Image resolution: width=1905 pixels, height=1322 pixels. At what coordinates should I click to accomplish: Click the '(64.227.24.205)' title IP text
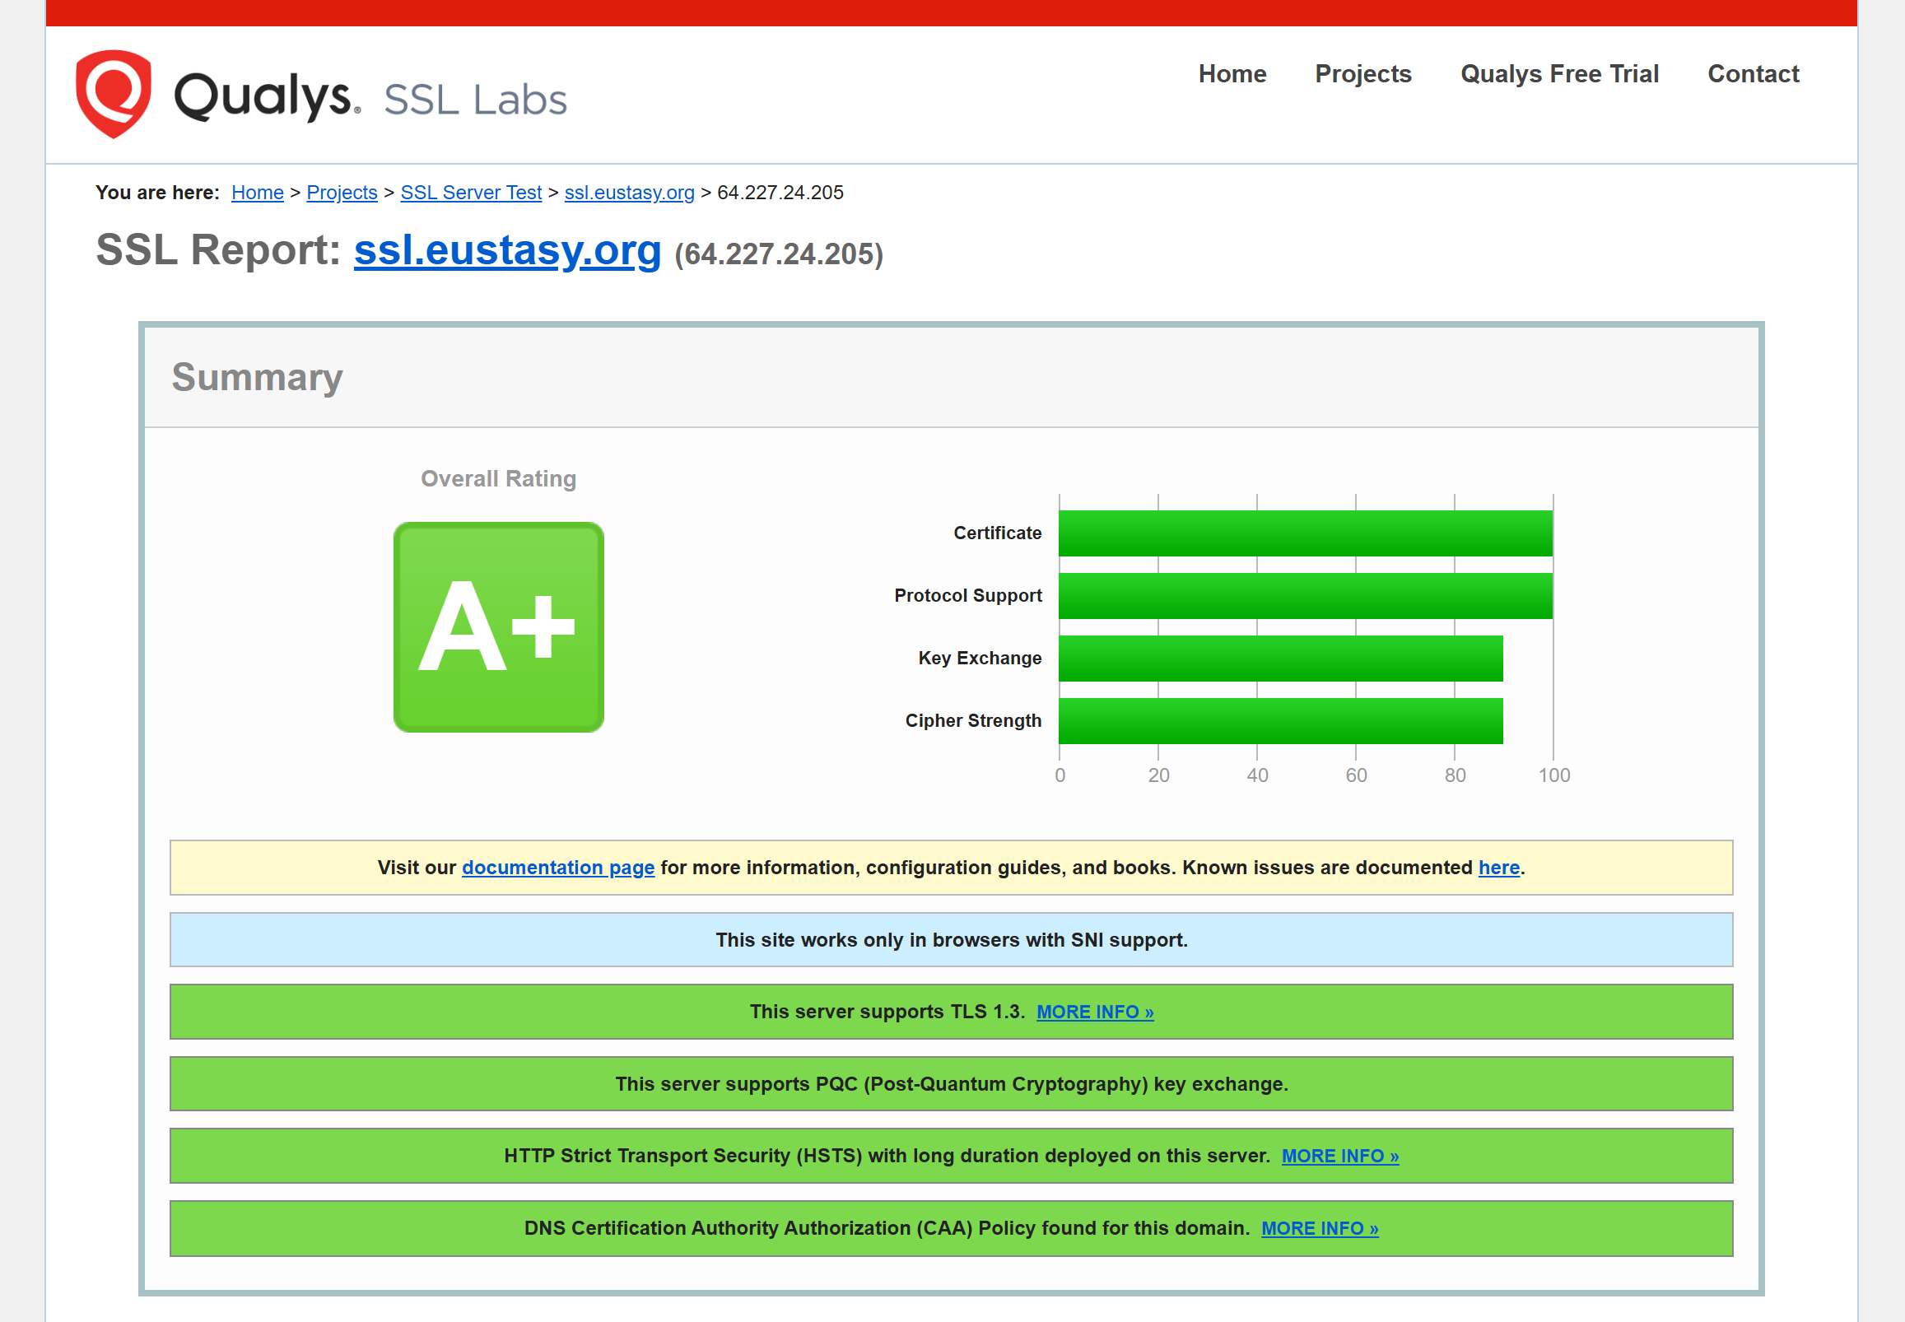point(779,254)
